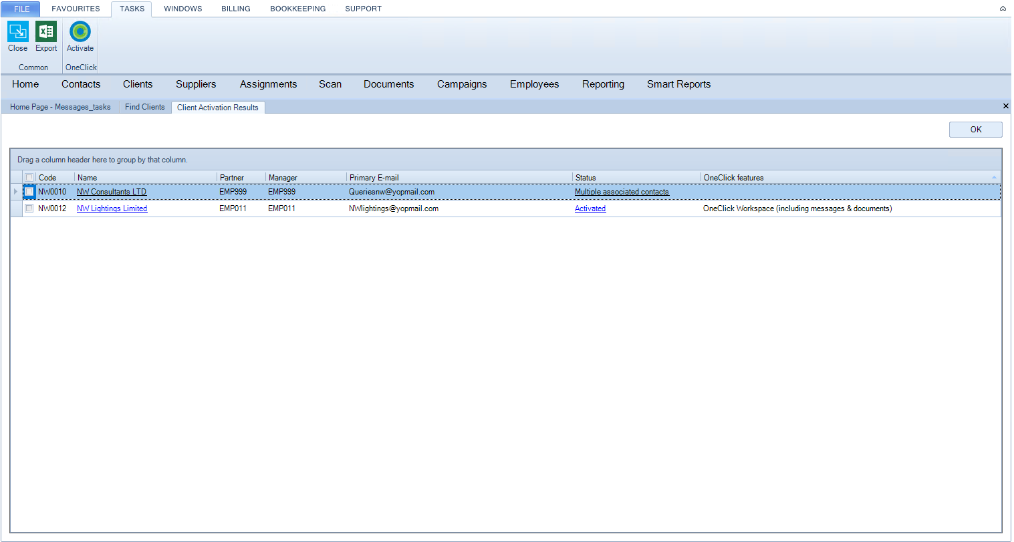Open the Employees section

coord(534,84)
